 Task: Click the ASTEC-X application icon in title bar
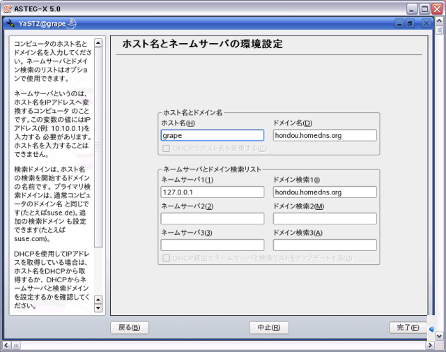click(8, 8)
